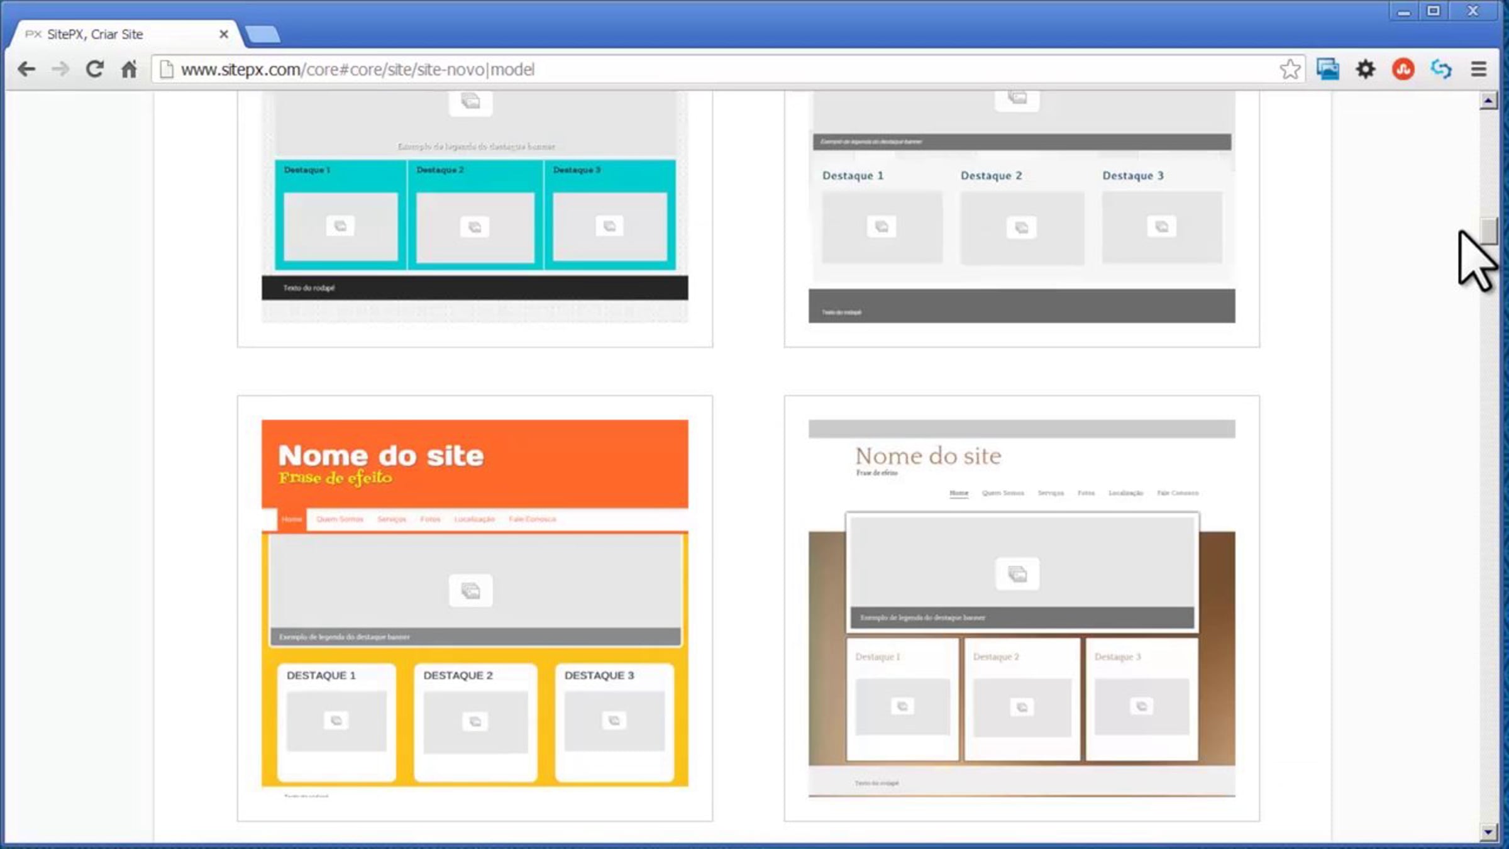
Task: Reload the SitePX page
Action: (x=95, y=69)
